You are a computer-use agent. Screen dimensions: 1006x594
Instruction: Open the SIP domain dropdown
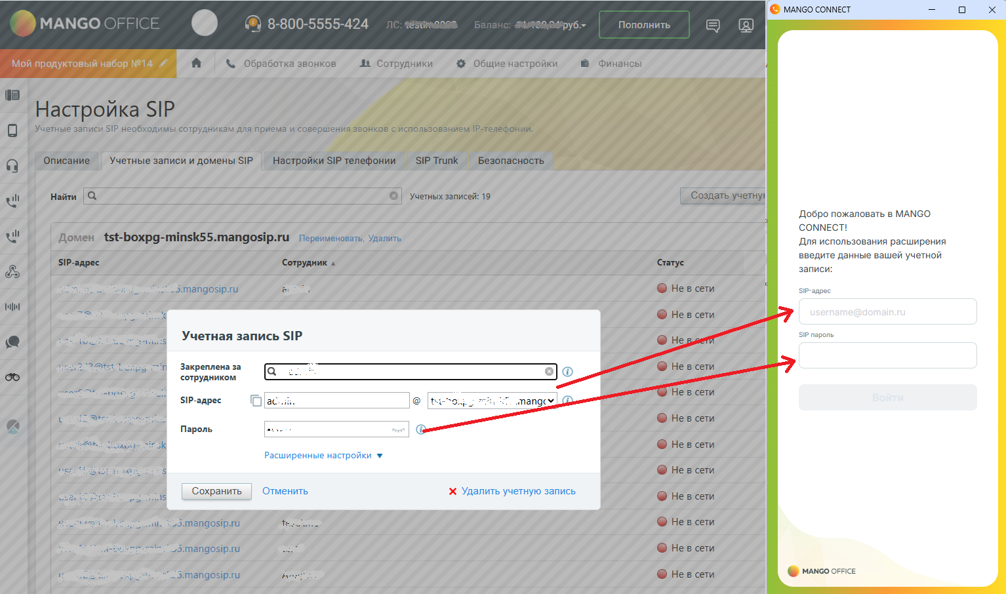pyautogui.click(x=492, y=401)
